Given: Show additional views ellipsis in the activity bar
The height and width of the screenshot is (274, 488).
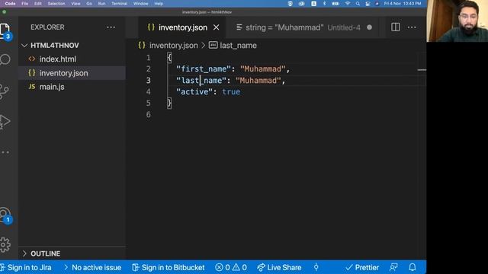Looking at the screenshot, I should tap(5, 152).
